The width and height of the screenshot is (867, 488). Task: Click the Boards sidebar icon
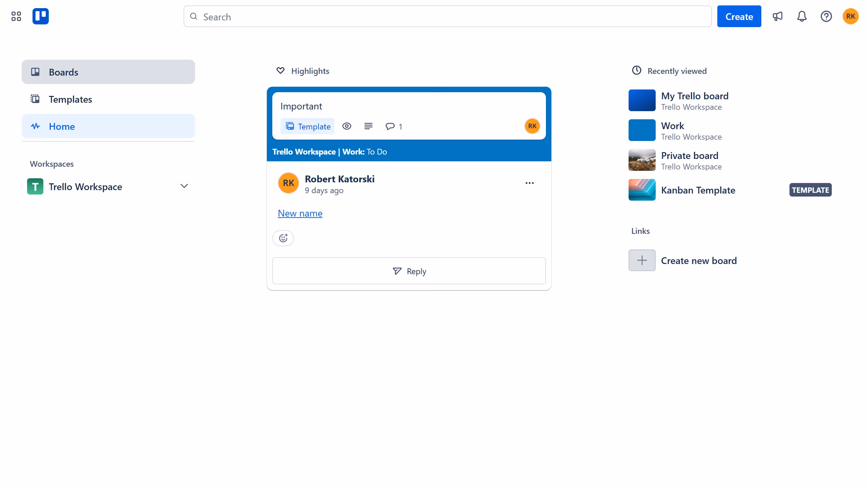(35, 72)
